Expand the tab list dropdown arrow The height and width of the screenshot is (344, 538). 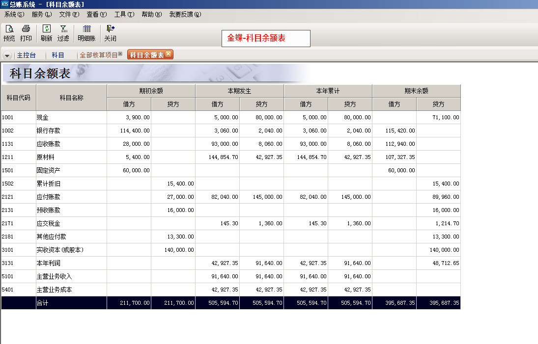[x=7, y=55]
